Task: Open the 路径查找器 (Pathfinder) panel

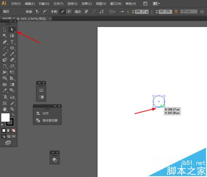Action: point(47,120)
